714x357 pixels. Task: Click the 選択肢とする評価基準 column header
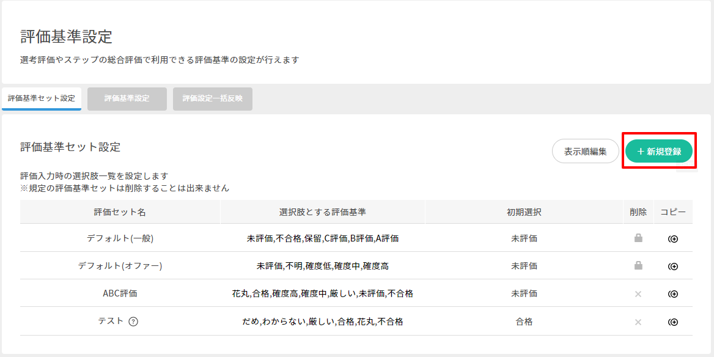[322, 212]
